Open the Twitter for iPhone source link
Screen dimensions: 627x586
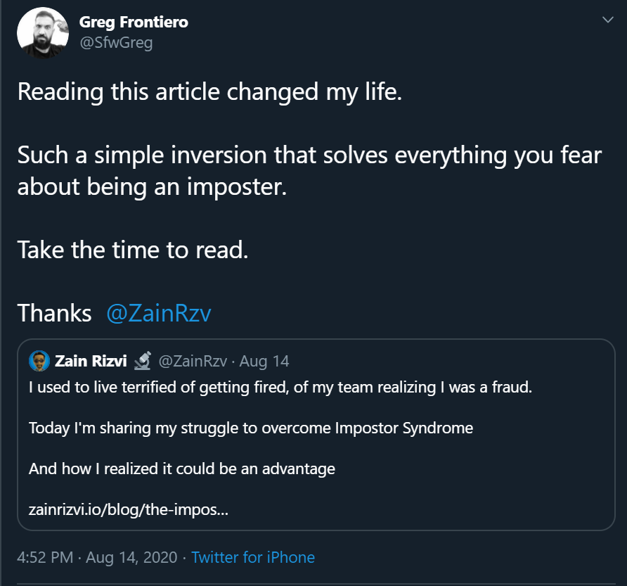click(253, 557)
